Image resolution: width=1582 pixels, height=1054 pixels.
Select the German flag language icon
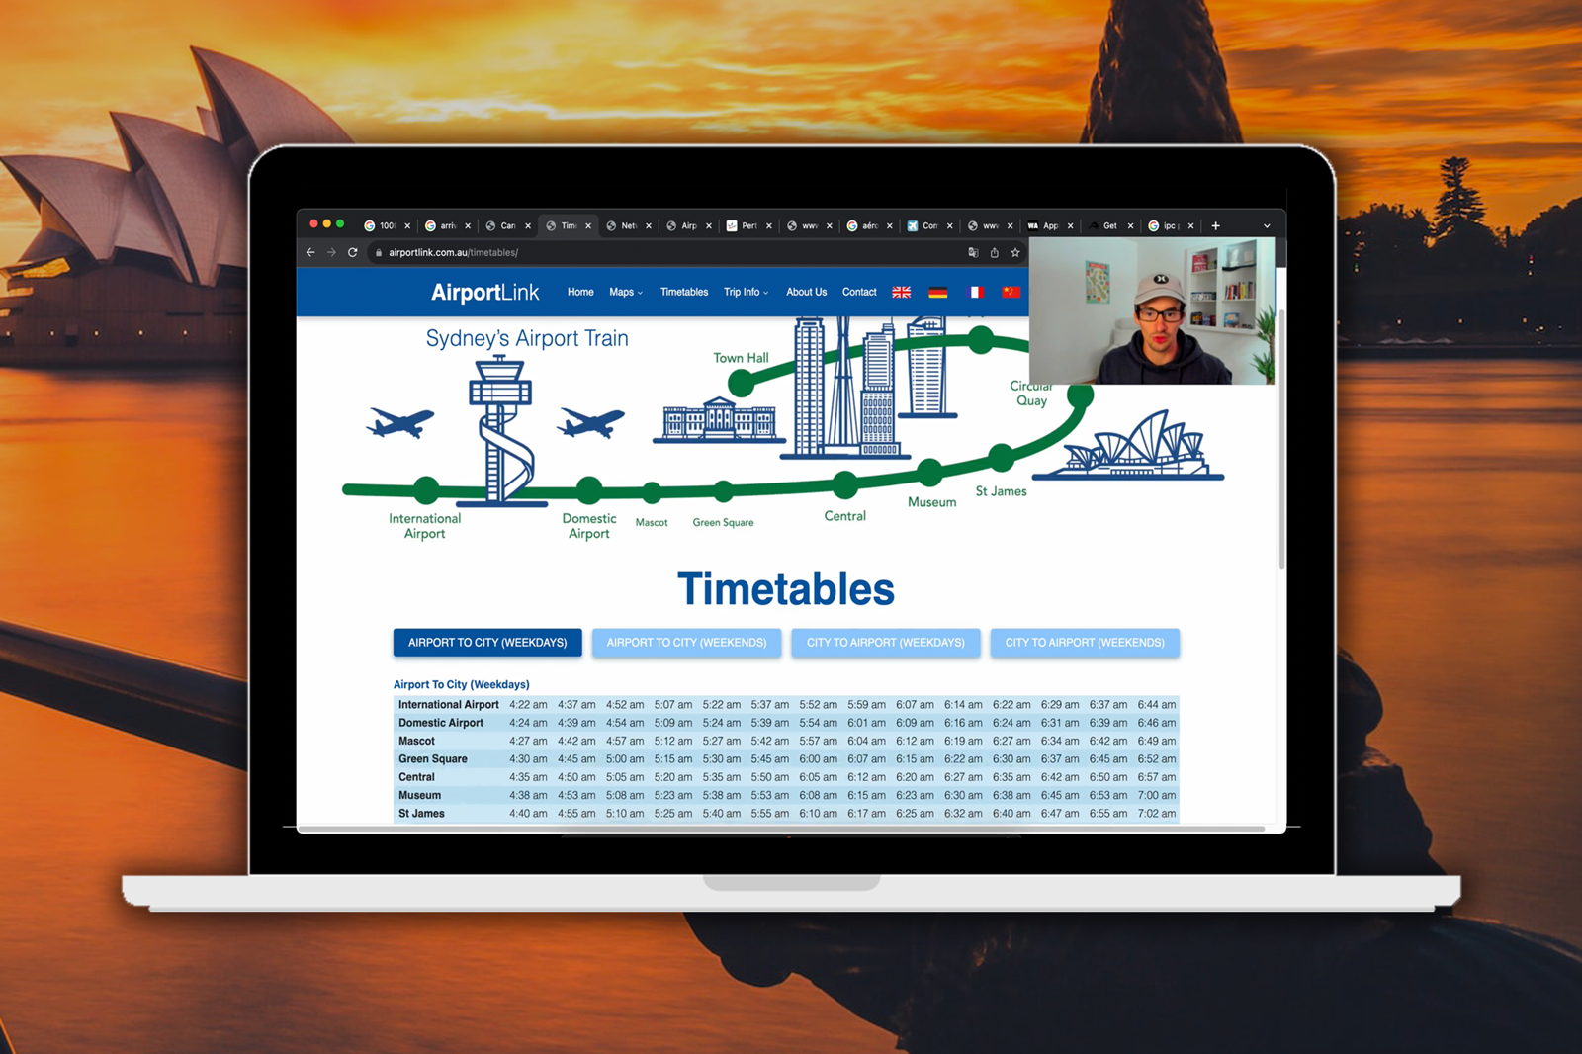(x=937, y=292)
